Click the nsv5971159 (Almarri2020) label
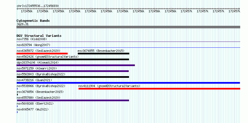 pos(37,68)
